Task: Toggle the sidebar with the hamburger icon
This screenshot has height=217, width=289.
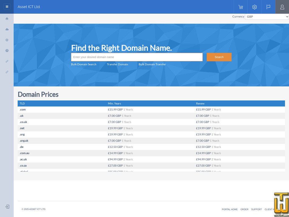Action: point(7,6)
